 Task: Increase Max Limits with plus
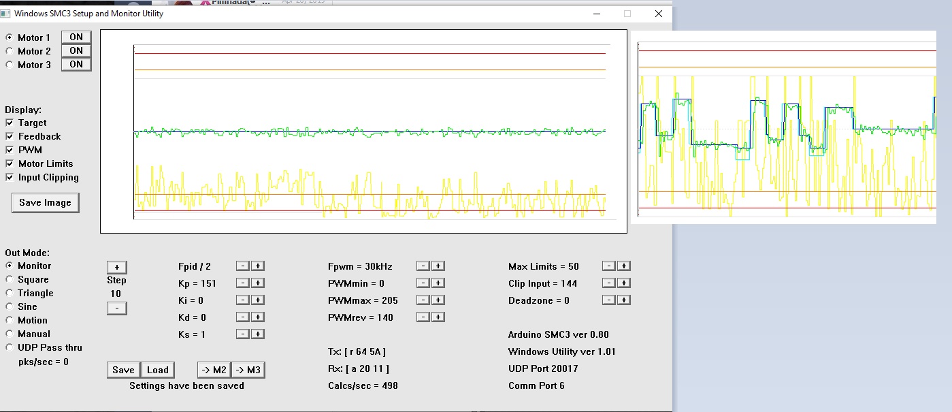624,266
